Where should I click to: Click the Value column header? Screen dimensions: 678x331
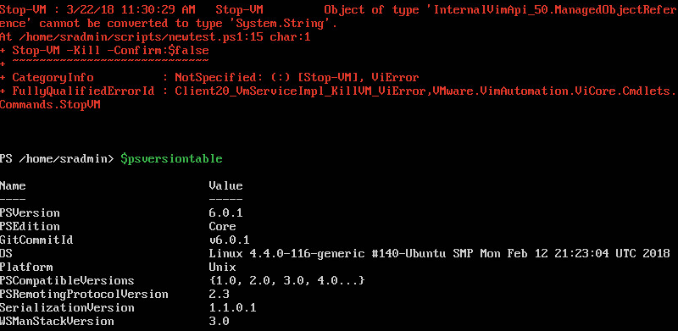pos(225,185)
